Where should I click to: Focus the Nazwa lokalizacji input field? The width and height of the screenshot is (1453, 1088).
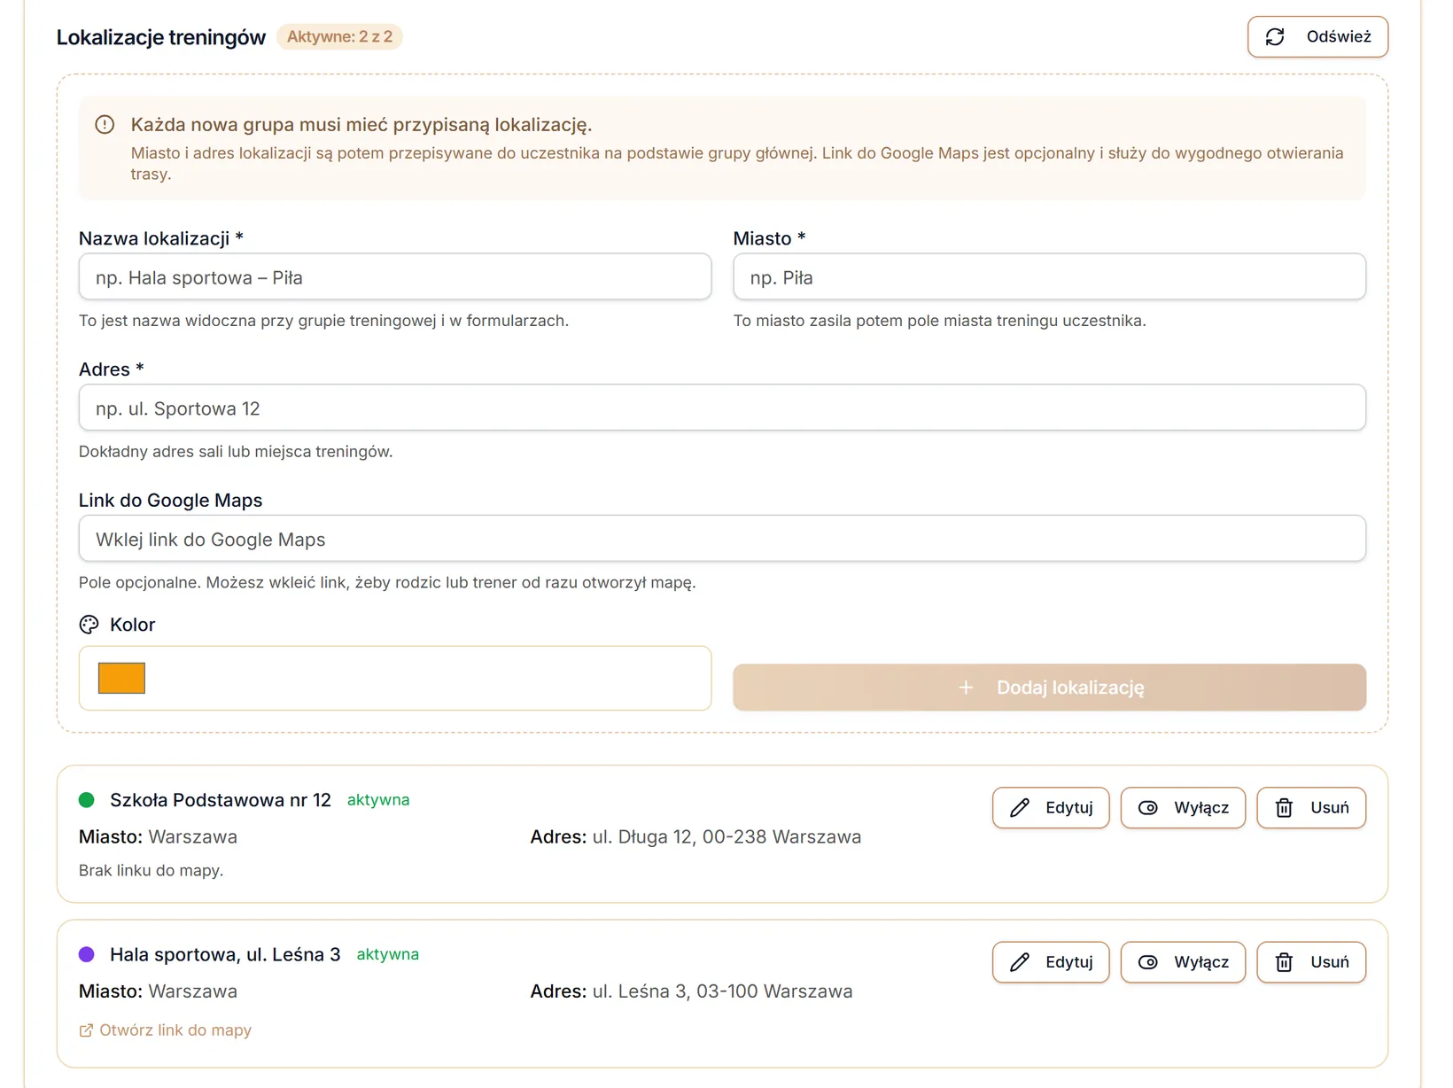(395, 277)
